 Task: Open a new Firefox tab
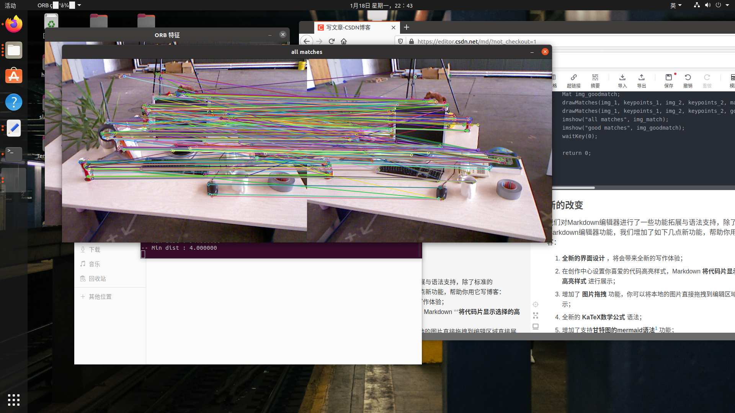(407, 27)
